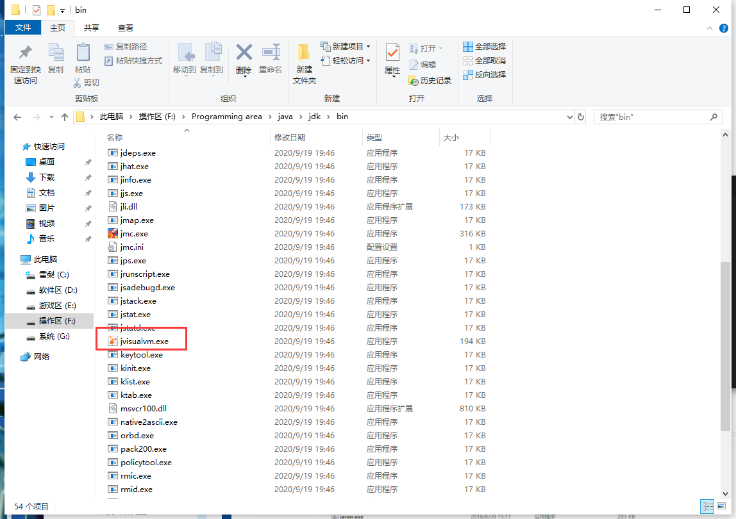Expand recent locations dropdown arrow
This screenshot has width=736, height=519.
coord(51,117)
